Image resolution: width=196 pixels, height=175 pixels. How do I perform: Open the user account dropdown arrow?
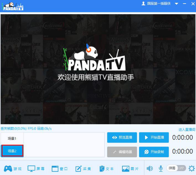point(177,4)
